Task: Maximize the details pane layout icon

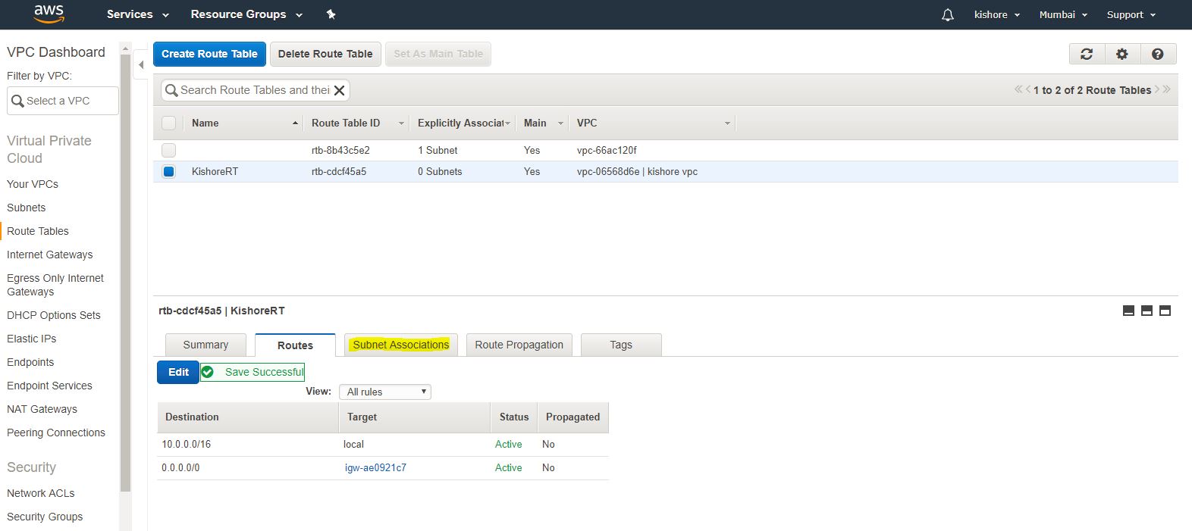Action: click(x=1165, y=311)
